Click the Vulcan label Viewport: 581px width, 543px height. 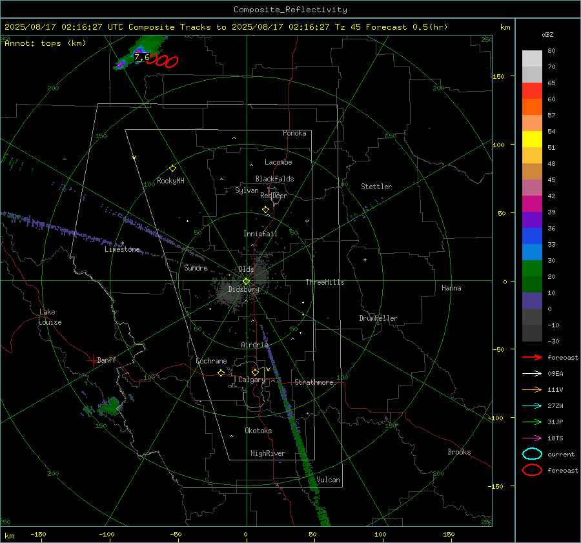point(328,480)
